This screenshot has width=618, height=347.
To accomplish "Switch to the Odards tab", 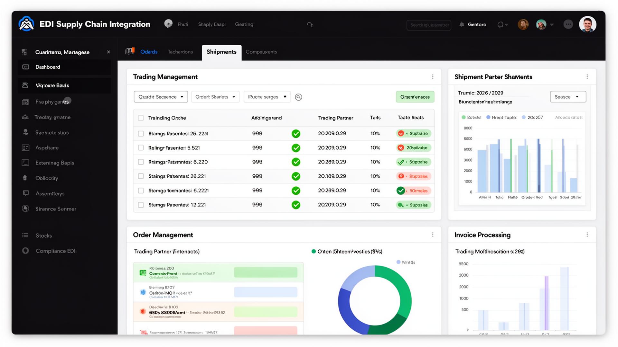I will (149, 52).
